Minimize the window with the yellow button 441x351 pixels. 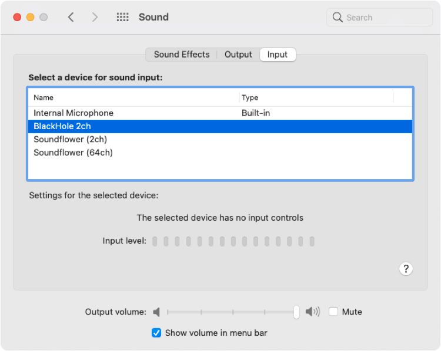(31, 17)
